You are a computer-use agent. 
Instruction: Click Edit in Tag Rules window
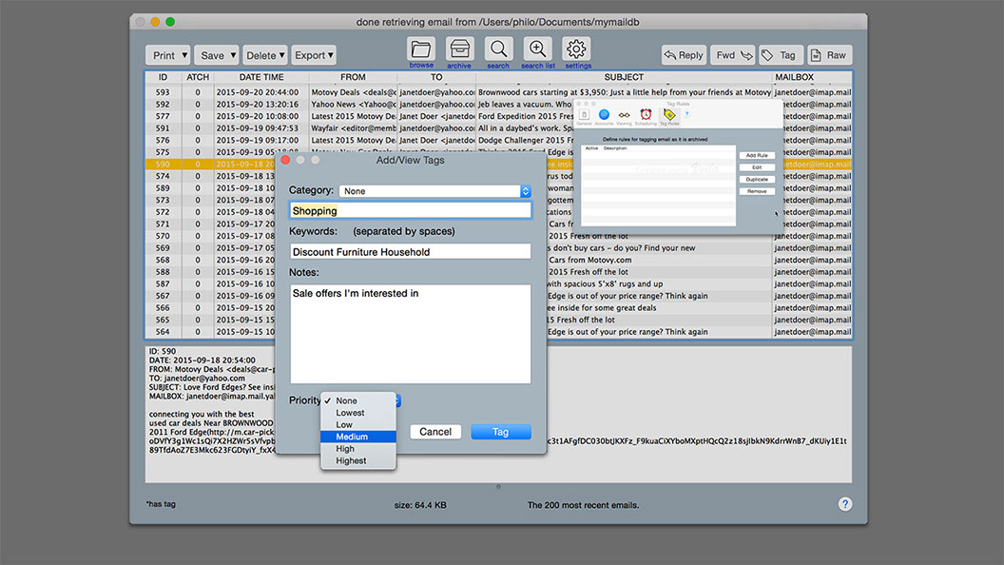757,167
